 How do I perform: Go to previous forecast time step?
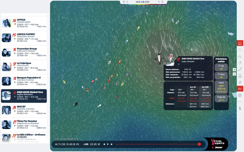127,2
